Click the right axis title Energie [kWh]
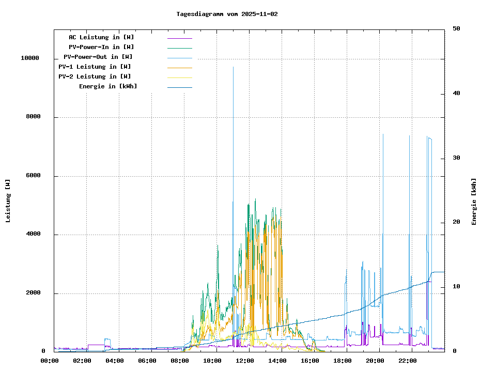The width and height of the screenshot is (496, 372). point(474,202)
